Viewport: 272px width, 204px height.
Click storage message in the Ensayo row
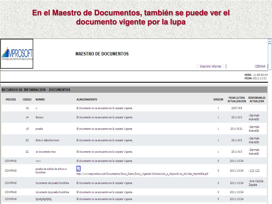(x=104, y=117)
